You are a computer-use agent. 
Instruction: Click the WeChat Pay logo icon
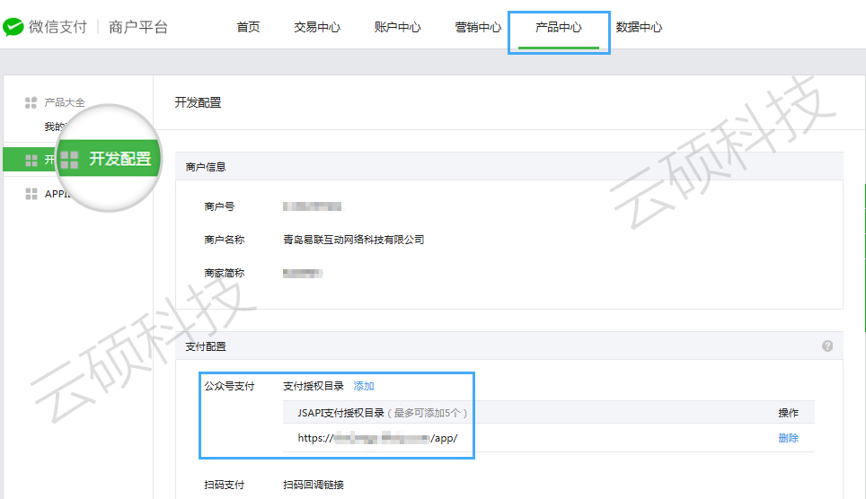tap(13, 27)
